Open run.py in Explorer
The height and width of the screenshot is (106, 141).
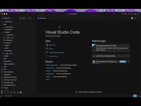tap(6, 88)
